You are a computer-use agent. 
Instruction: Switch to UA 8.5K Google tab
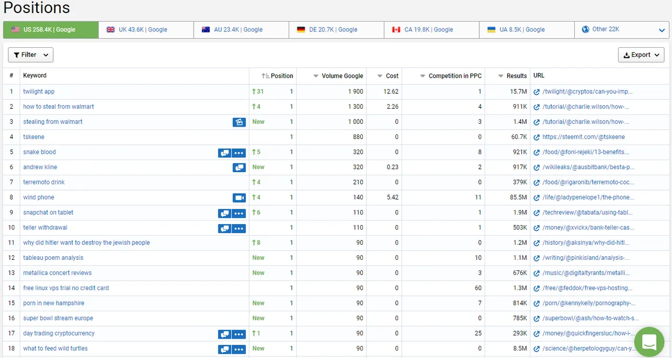point(527,30)
